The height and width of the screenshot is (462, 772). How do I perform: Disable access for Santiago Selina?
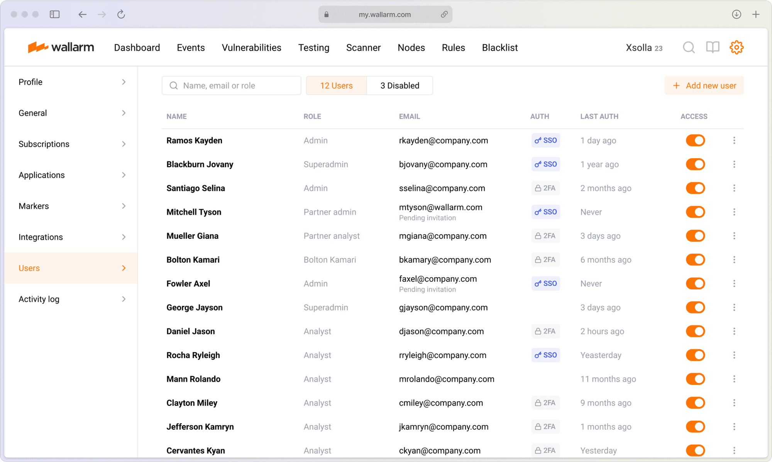pos(695,188)
